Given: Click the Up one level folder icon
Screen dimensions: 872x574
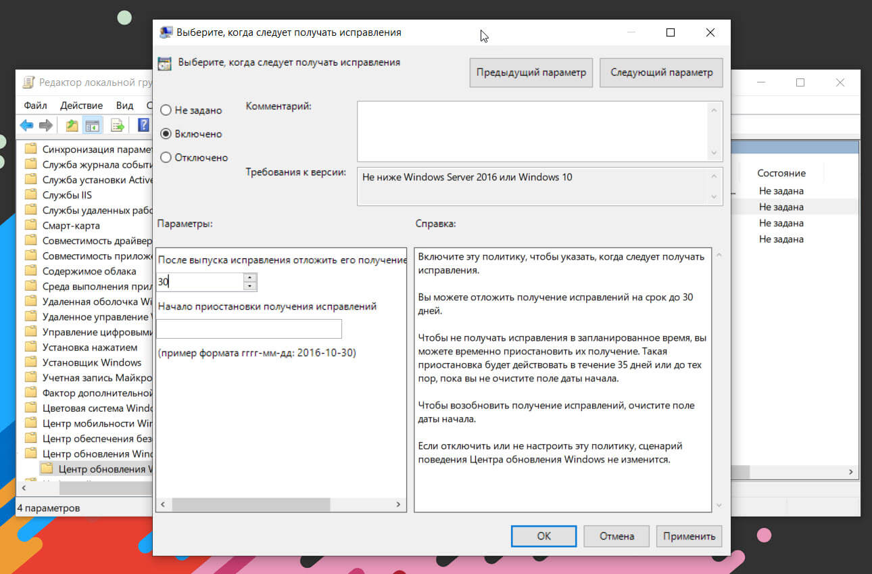Looking at the screenshot, I should coord(72,125).
